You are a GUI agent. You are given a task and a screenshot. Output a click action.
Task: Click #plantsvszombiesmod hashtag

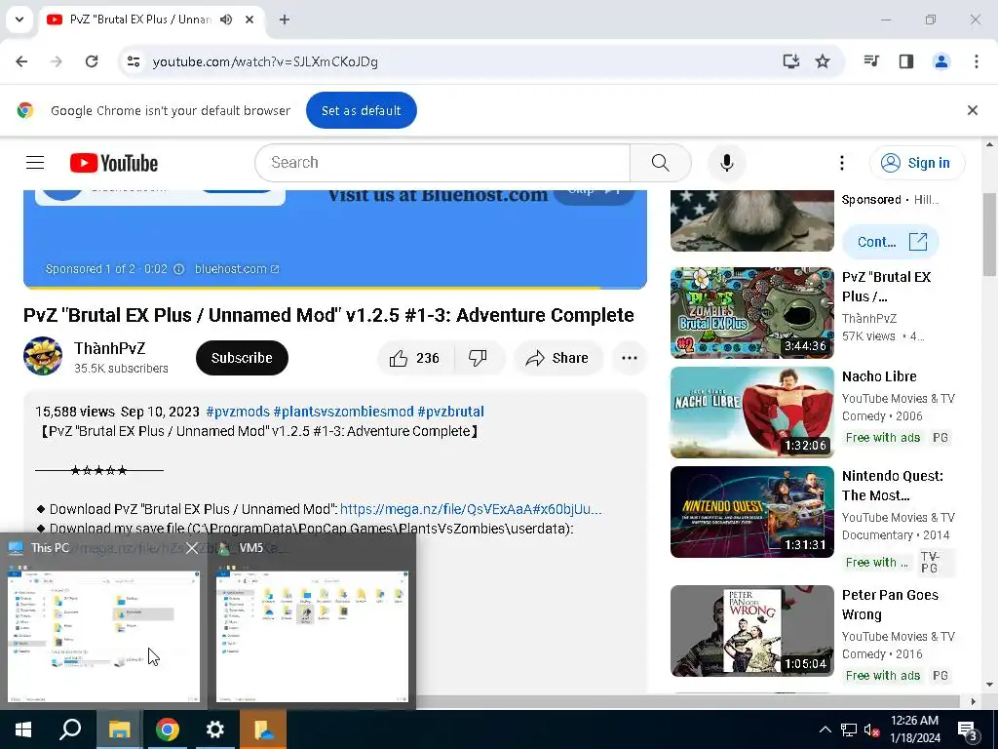343,412
